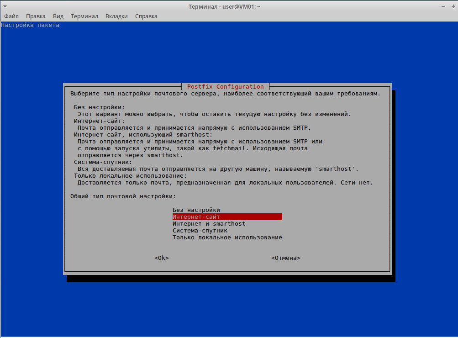Open the Терминал menu
Screen dimensions: 458x338
(84, 16)
